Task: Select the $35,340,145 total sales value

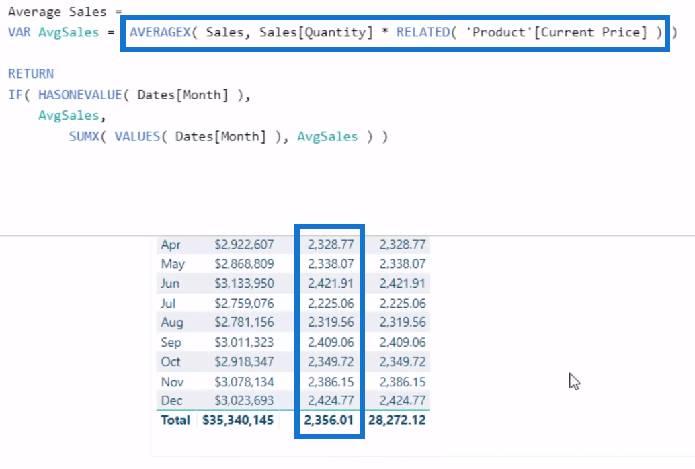Action: point(238,420)
